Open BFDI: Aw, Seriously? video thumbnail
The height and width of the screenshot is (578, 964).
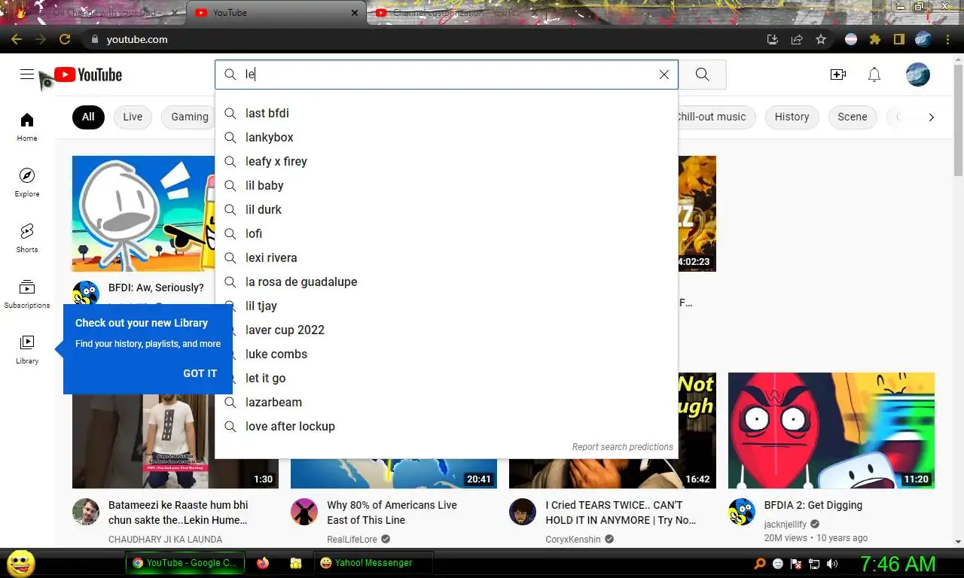pos(143,214)
